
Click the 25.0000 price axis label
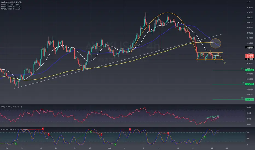pyautogui.click(x=250, y=43)
